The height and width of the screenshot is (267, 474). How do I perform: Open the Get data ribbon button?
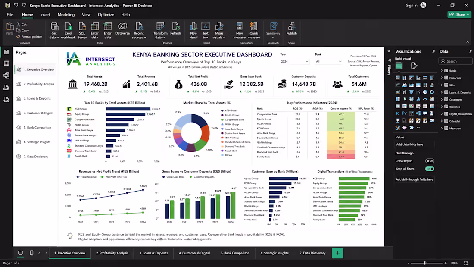point(54,31)
